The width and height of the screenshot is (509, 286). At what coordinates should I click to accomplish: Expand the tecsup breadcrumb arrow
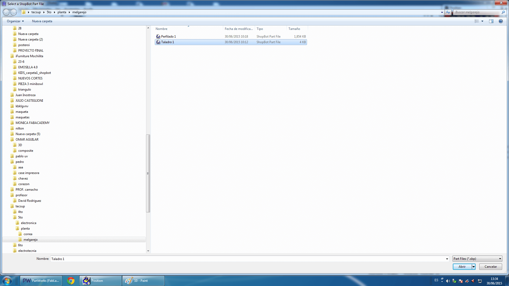(x=44, y=12)
